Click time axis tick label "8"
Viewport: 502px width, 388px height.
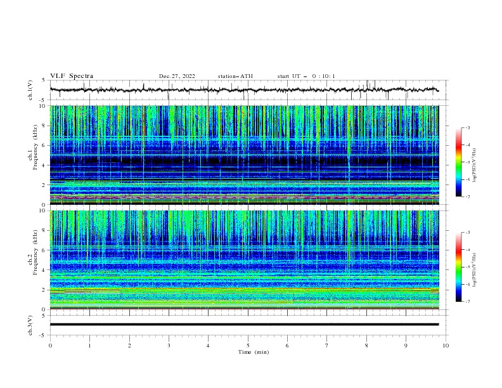click(x=366, y=346)
